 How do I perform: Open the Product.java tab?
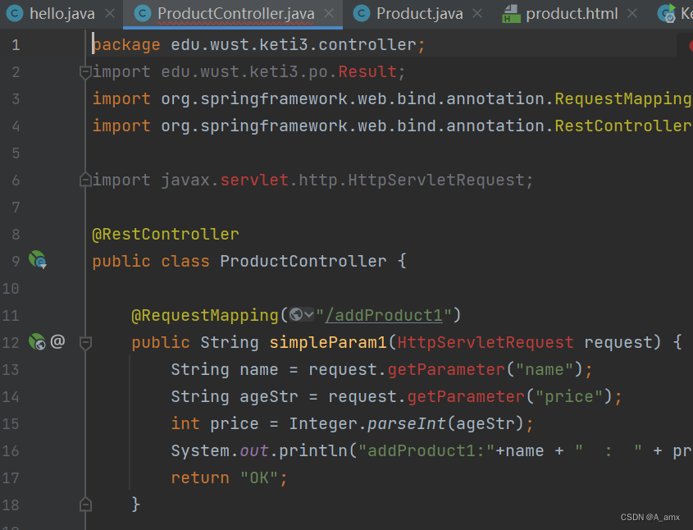pos(417,14)
